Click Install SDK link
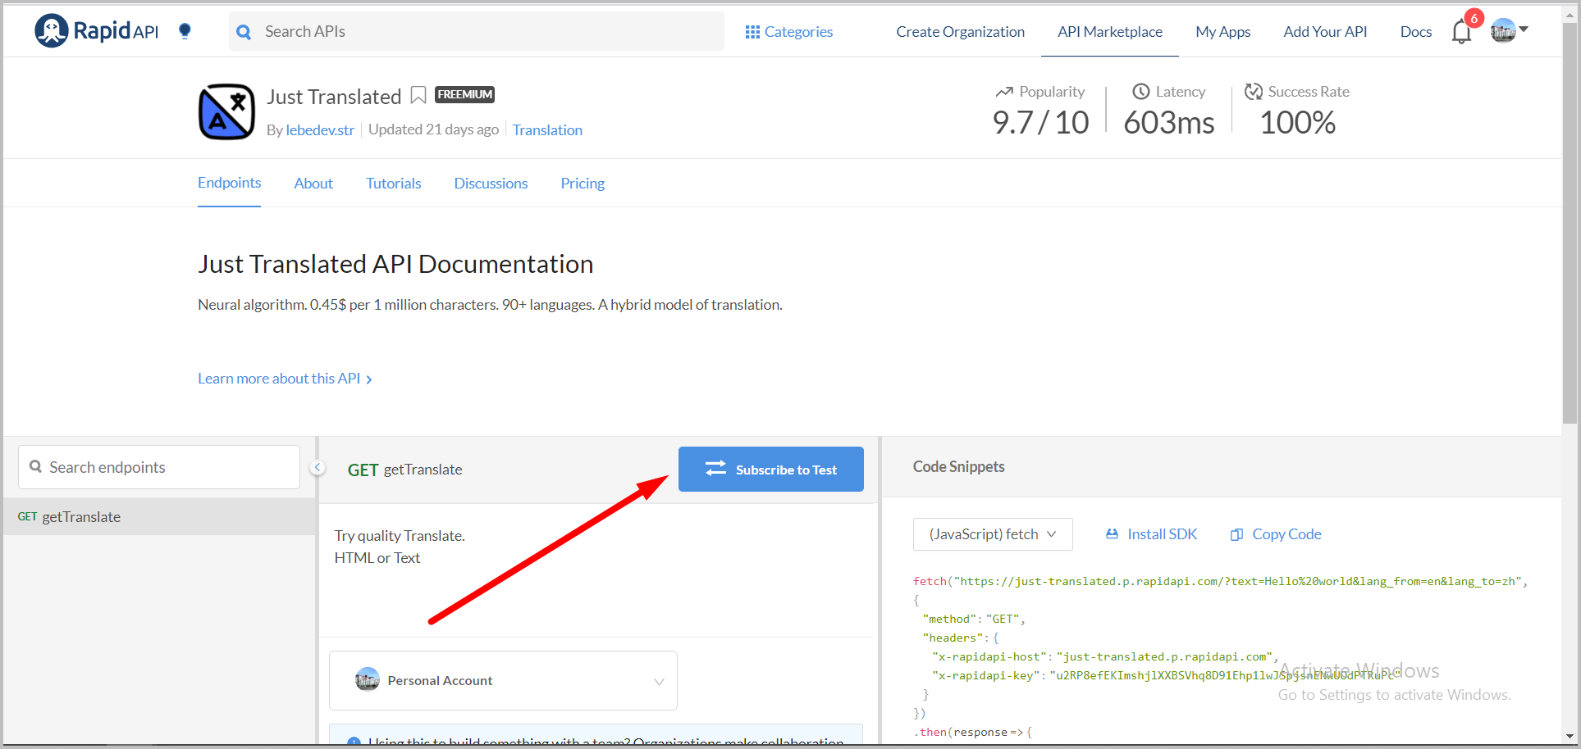 click(1162, 533)
